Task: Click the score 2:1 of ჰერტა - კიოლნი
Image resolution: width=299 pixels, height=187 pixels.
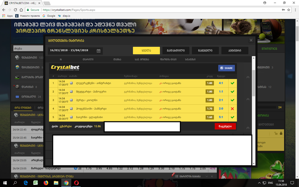Action: [221, 100]
